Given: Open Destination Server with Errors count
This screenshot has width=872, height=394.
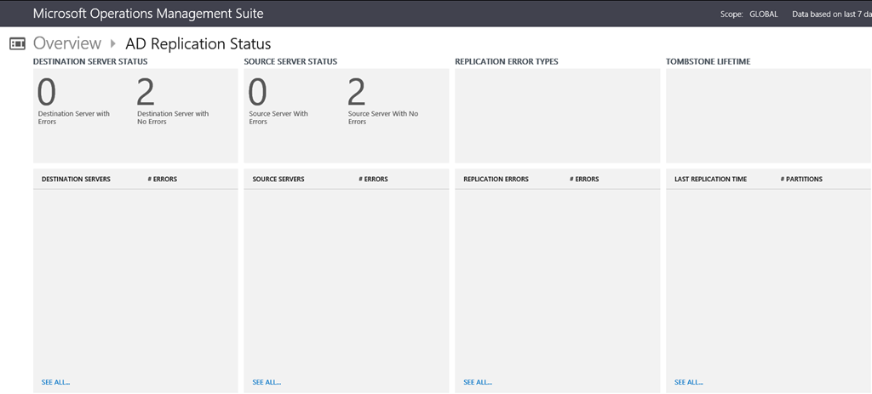Looking at the screenshot, I should coord(47,94).
